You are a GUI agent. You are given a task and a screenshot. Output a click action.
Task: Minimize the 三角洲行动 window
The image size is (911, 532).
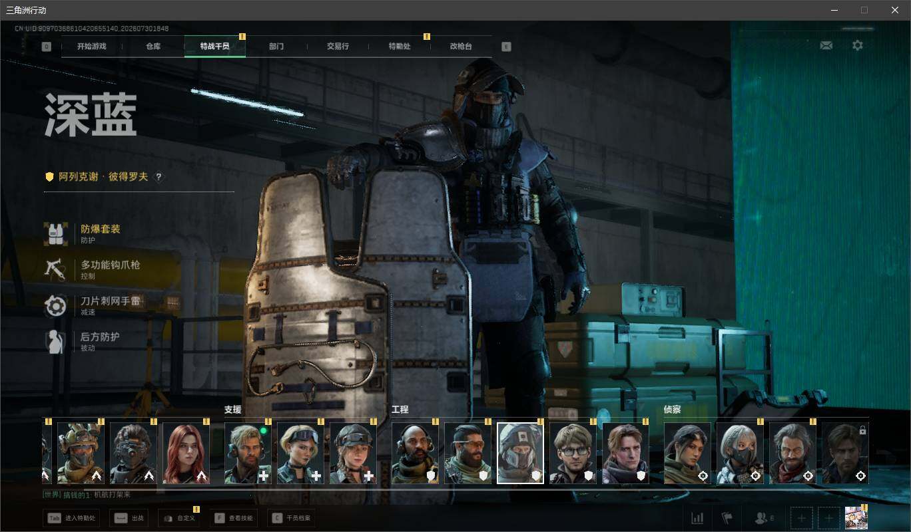click(x=834, y=10)
